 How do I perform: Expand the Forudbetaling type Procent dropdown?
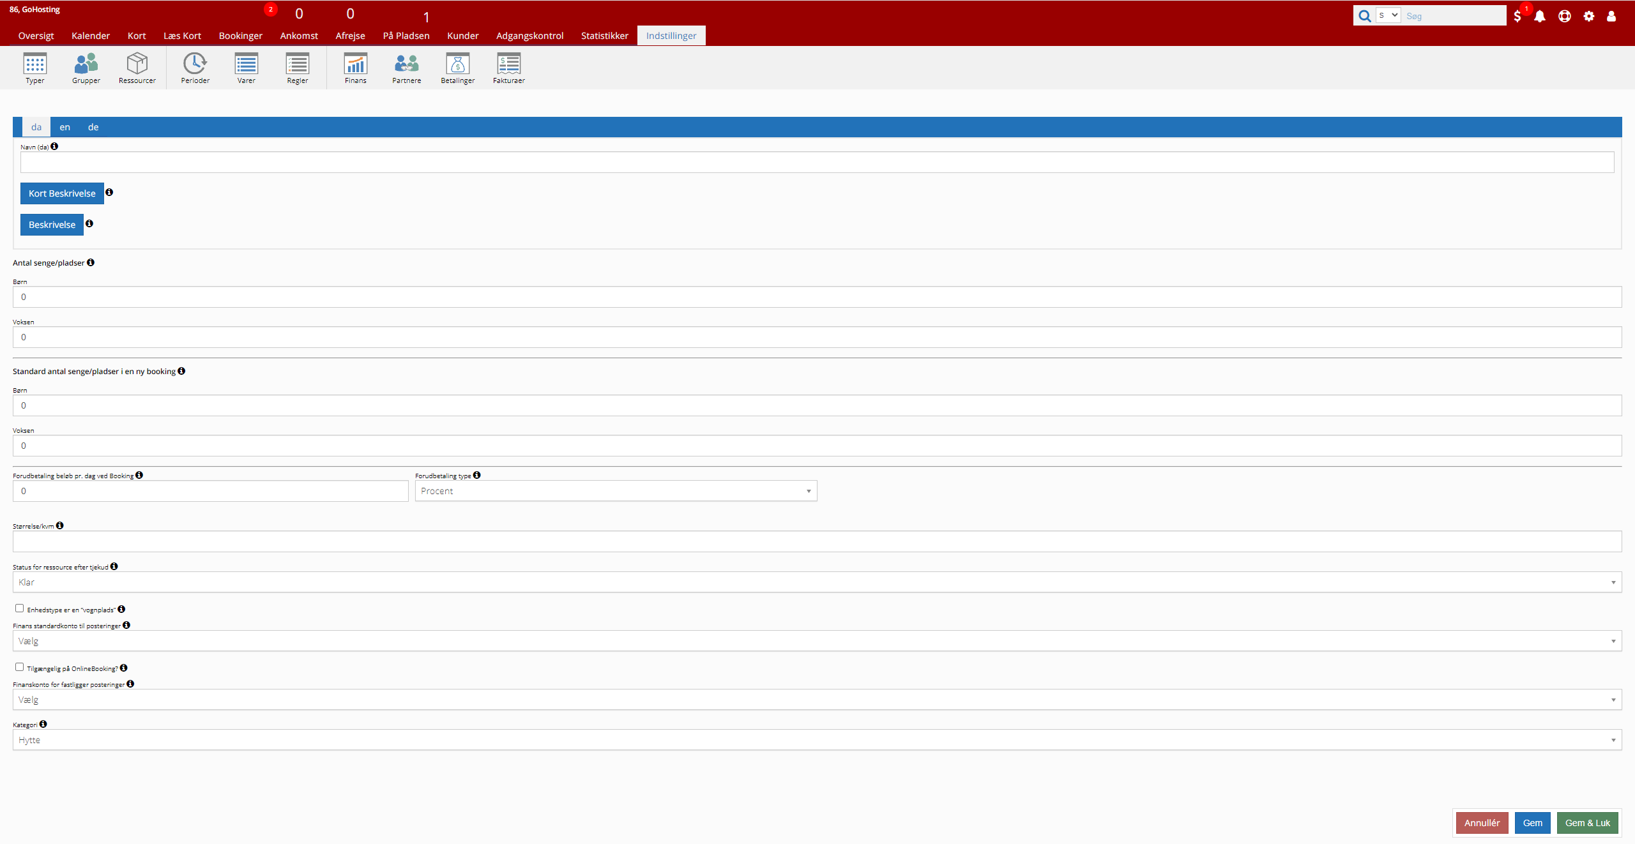616,491
